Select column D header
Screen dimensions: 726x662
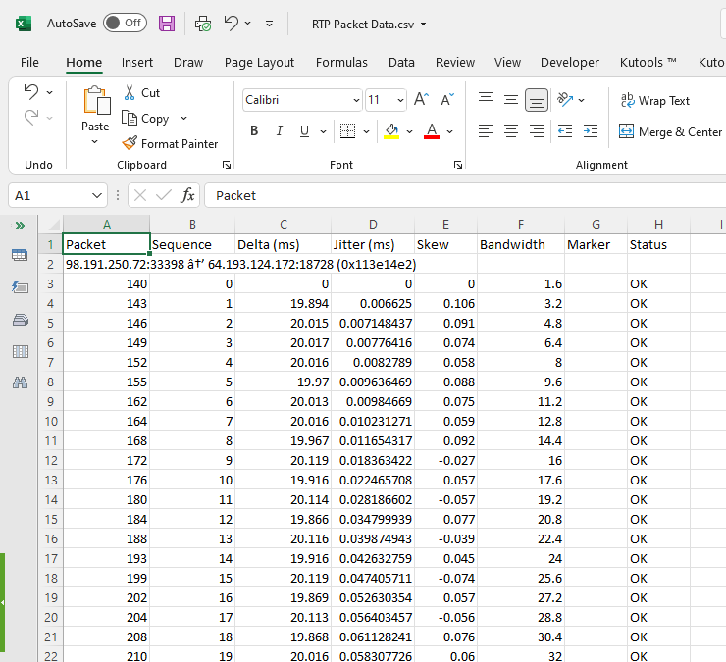pyautogui.click(x=373, y=225)
